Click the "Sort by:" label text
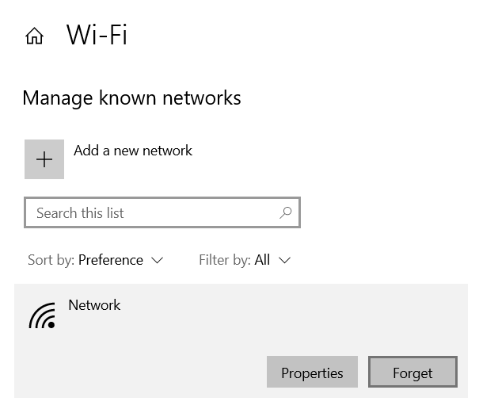The width and height of the screenshot is (479, 409). pyautogui.click(x=51, y=260)
